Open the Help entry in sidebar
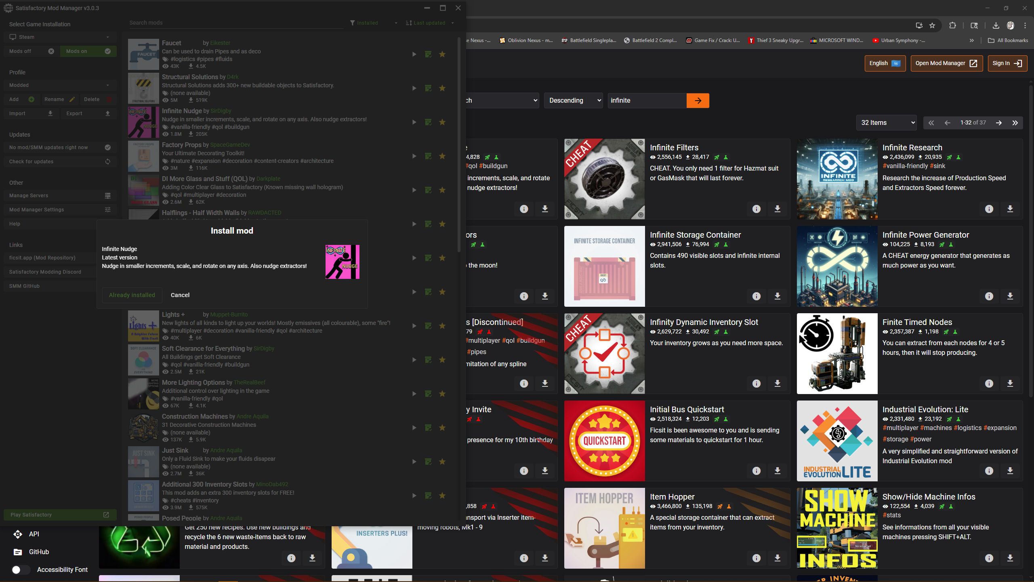The height and width of the screenshot is (582, 1034). [x=50, y=224]
